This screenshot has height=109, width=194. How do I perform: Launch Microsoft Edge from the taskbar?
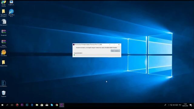tap(32, 105)
